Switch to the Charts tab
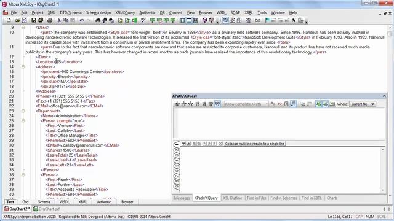 click(332, 198)
